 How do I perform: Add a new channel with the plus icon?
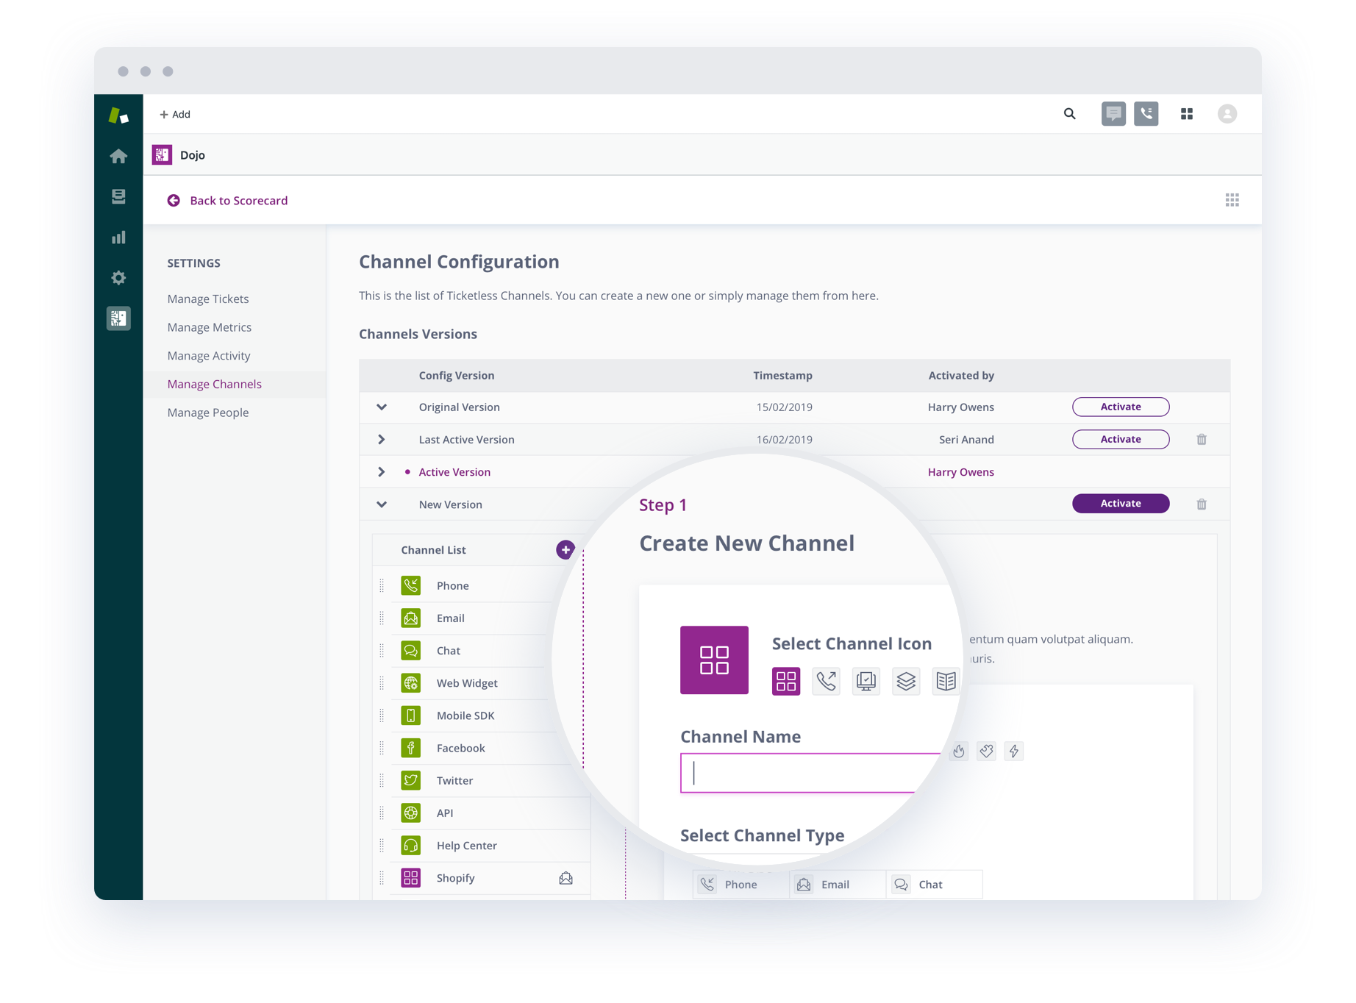coord(565,549)
